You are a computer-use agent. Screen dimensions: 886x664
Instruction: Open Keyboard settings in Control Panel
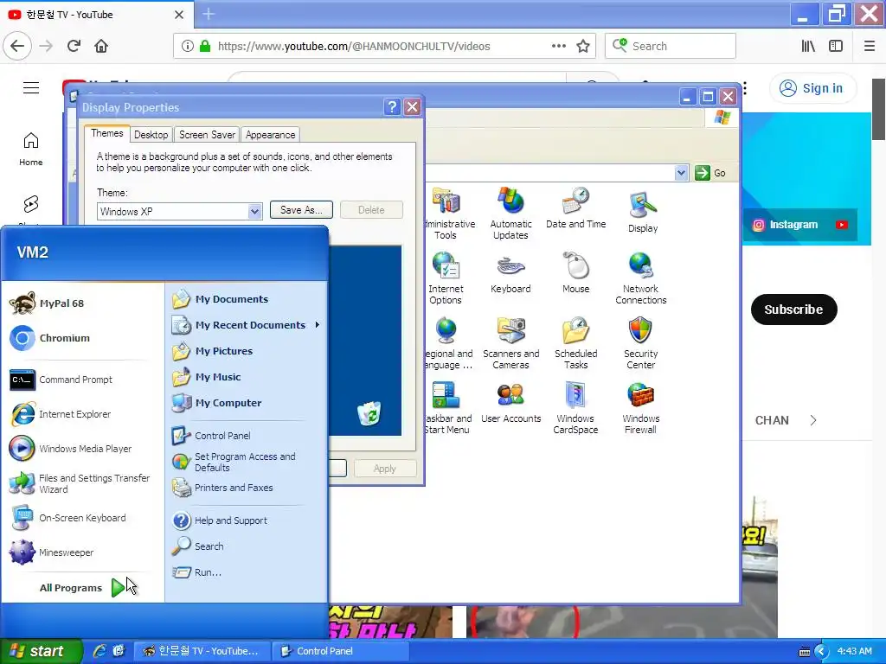coord(510,273)
